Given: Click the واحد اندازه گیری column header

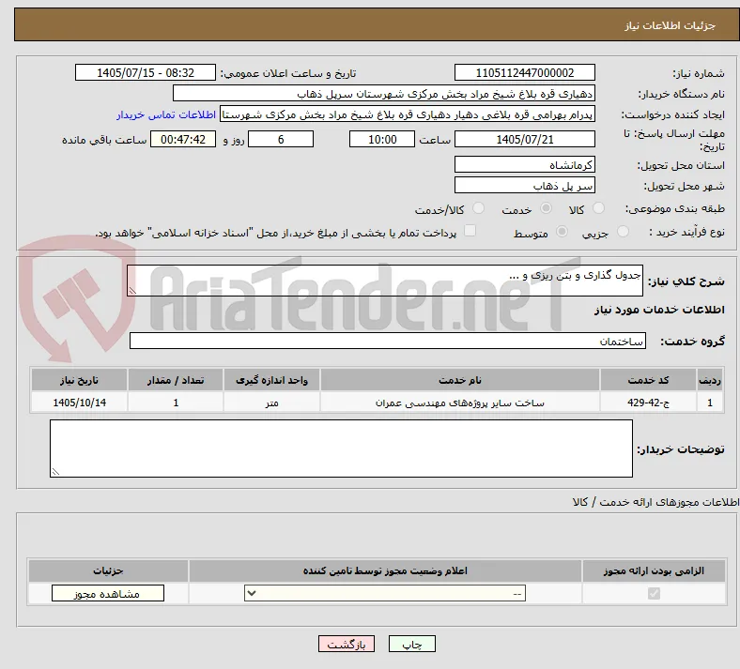Looking at the screenshot, I should click(x=271, y=380).
